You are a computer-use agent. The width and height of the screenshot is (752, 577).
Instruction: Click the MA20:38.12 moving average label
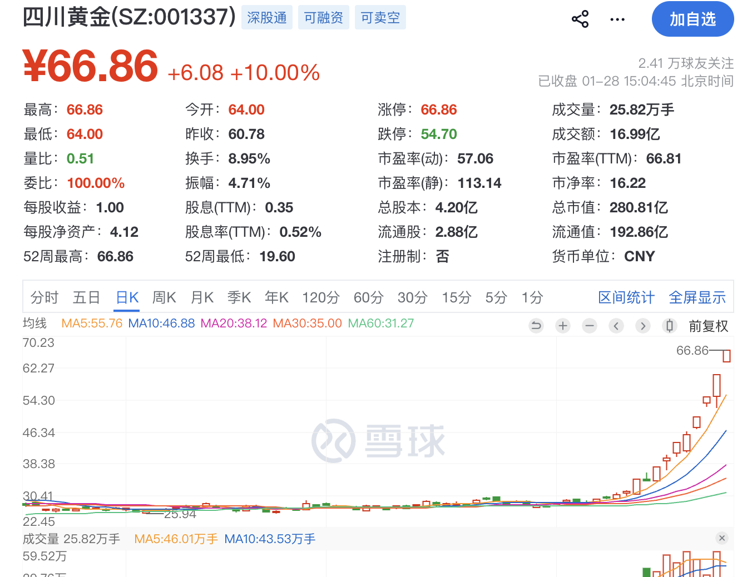[234, 324]
